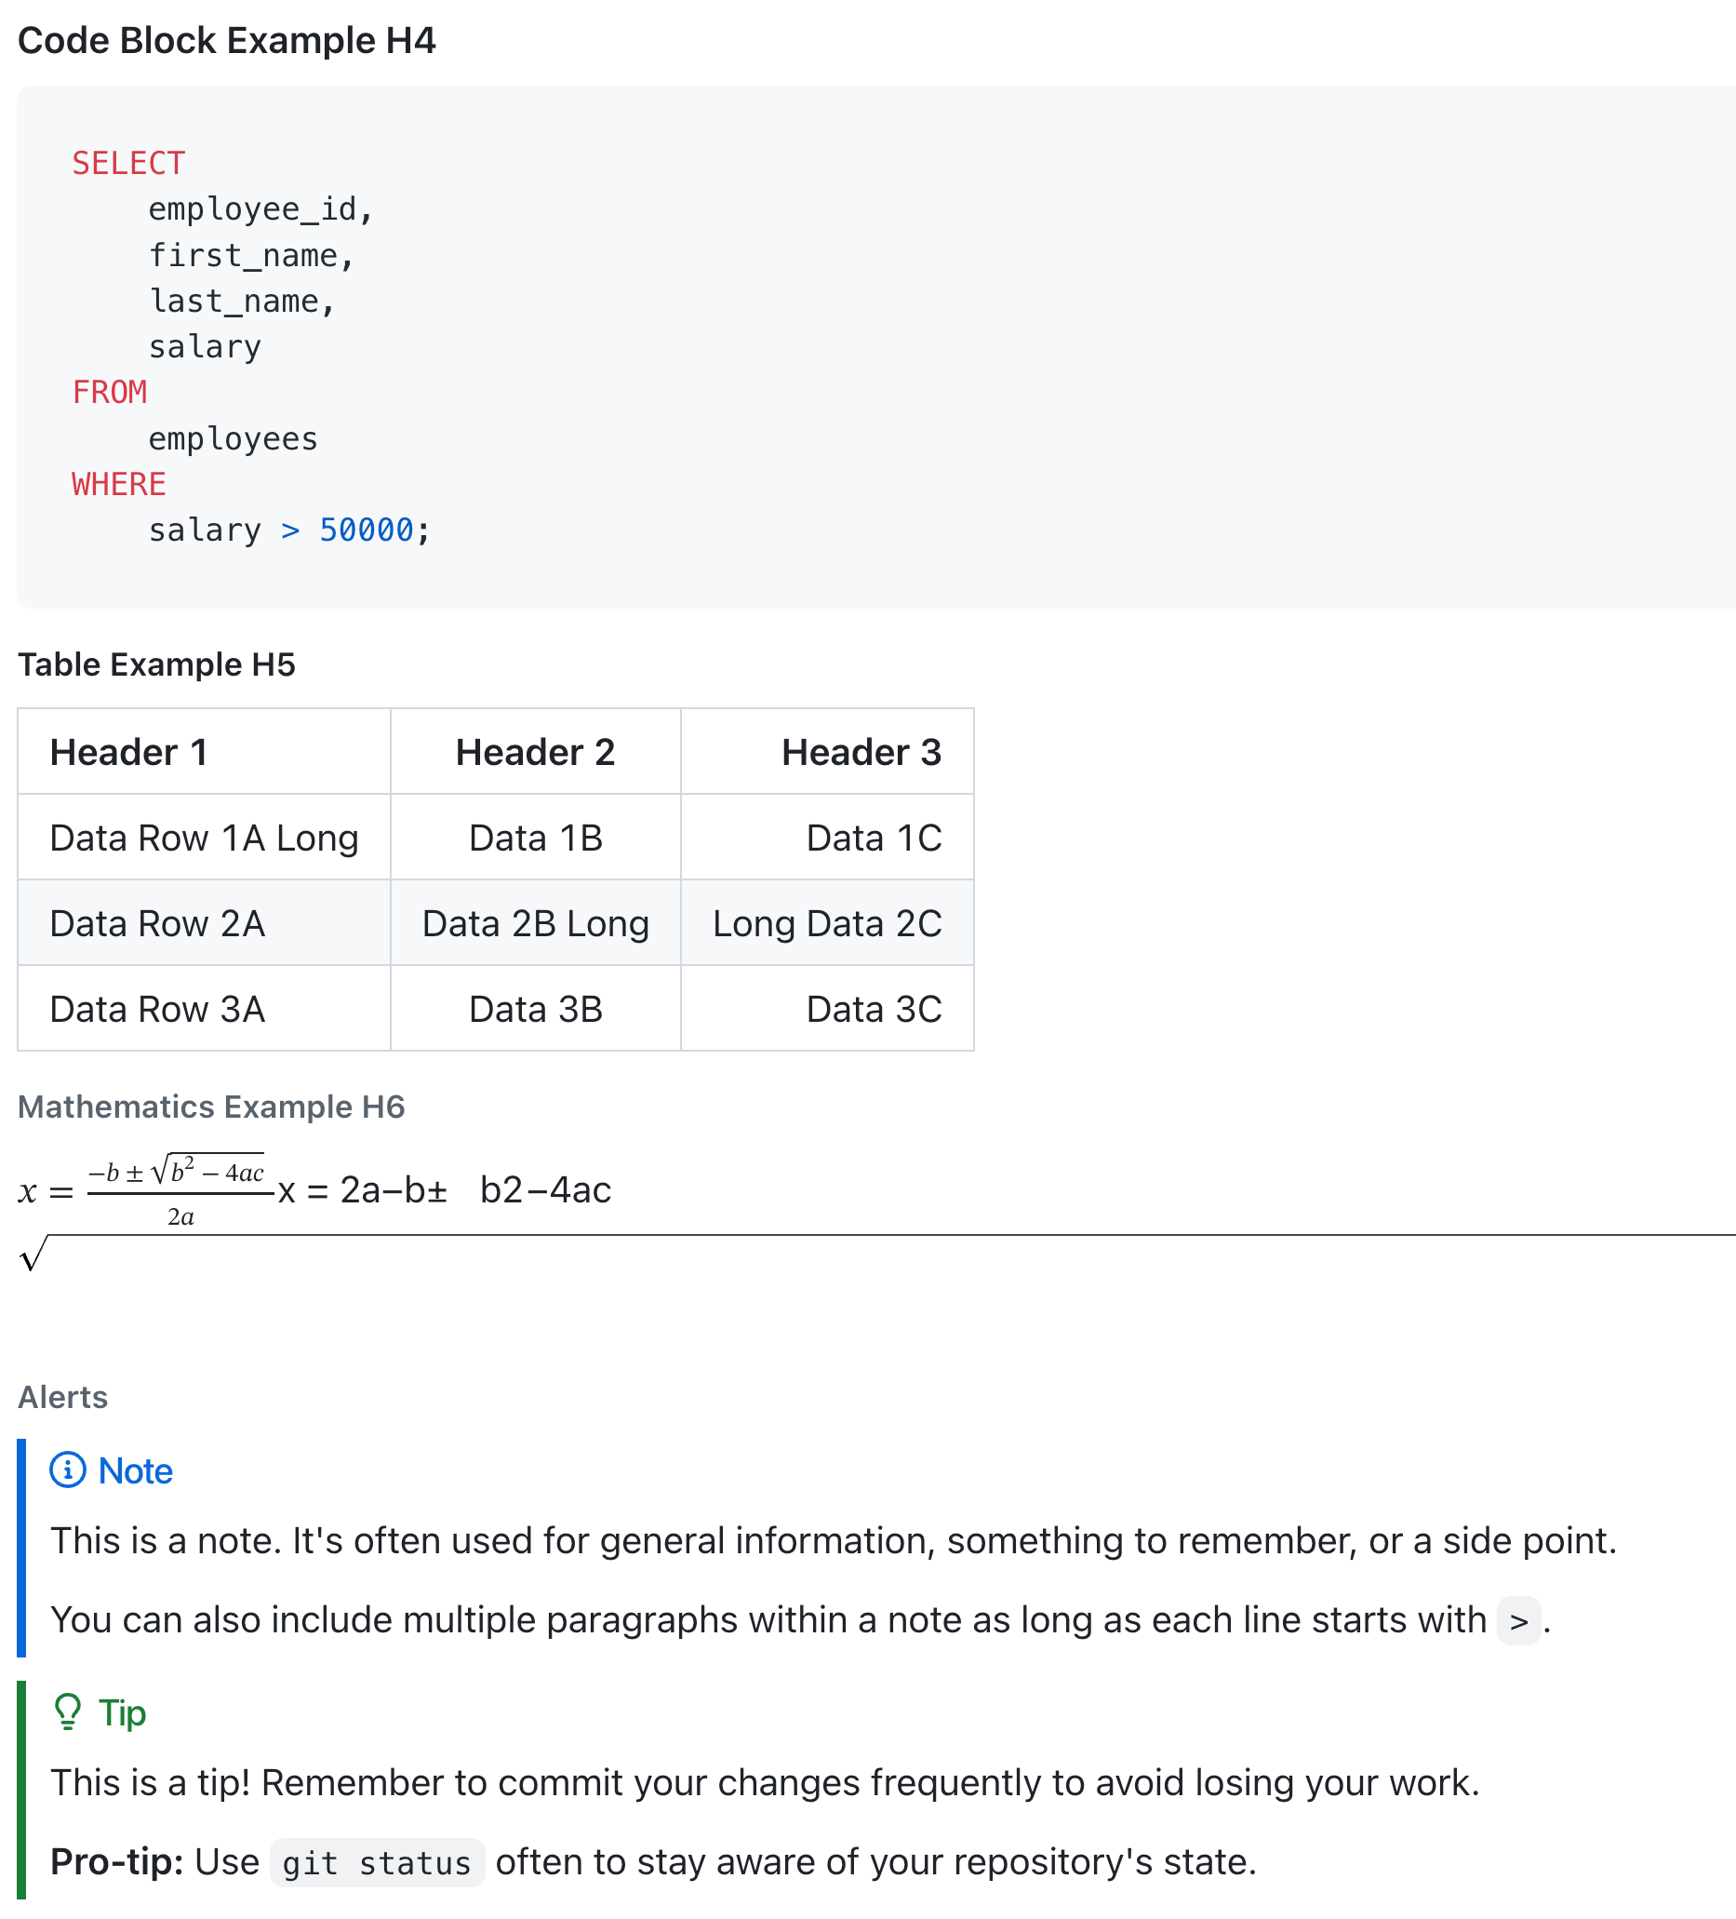This screenshot has height=1919, width=1736.
Task: Click the WHERE keyword in the SQL code
Action: 119,485
